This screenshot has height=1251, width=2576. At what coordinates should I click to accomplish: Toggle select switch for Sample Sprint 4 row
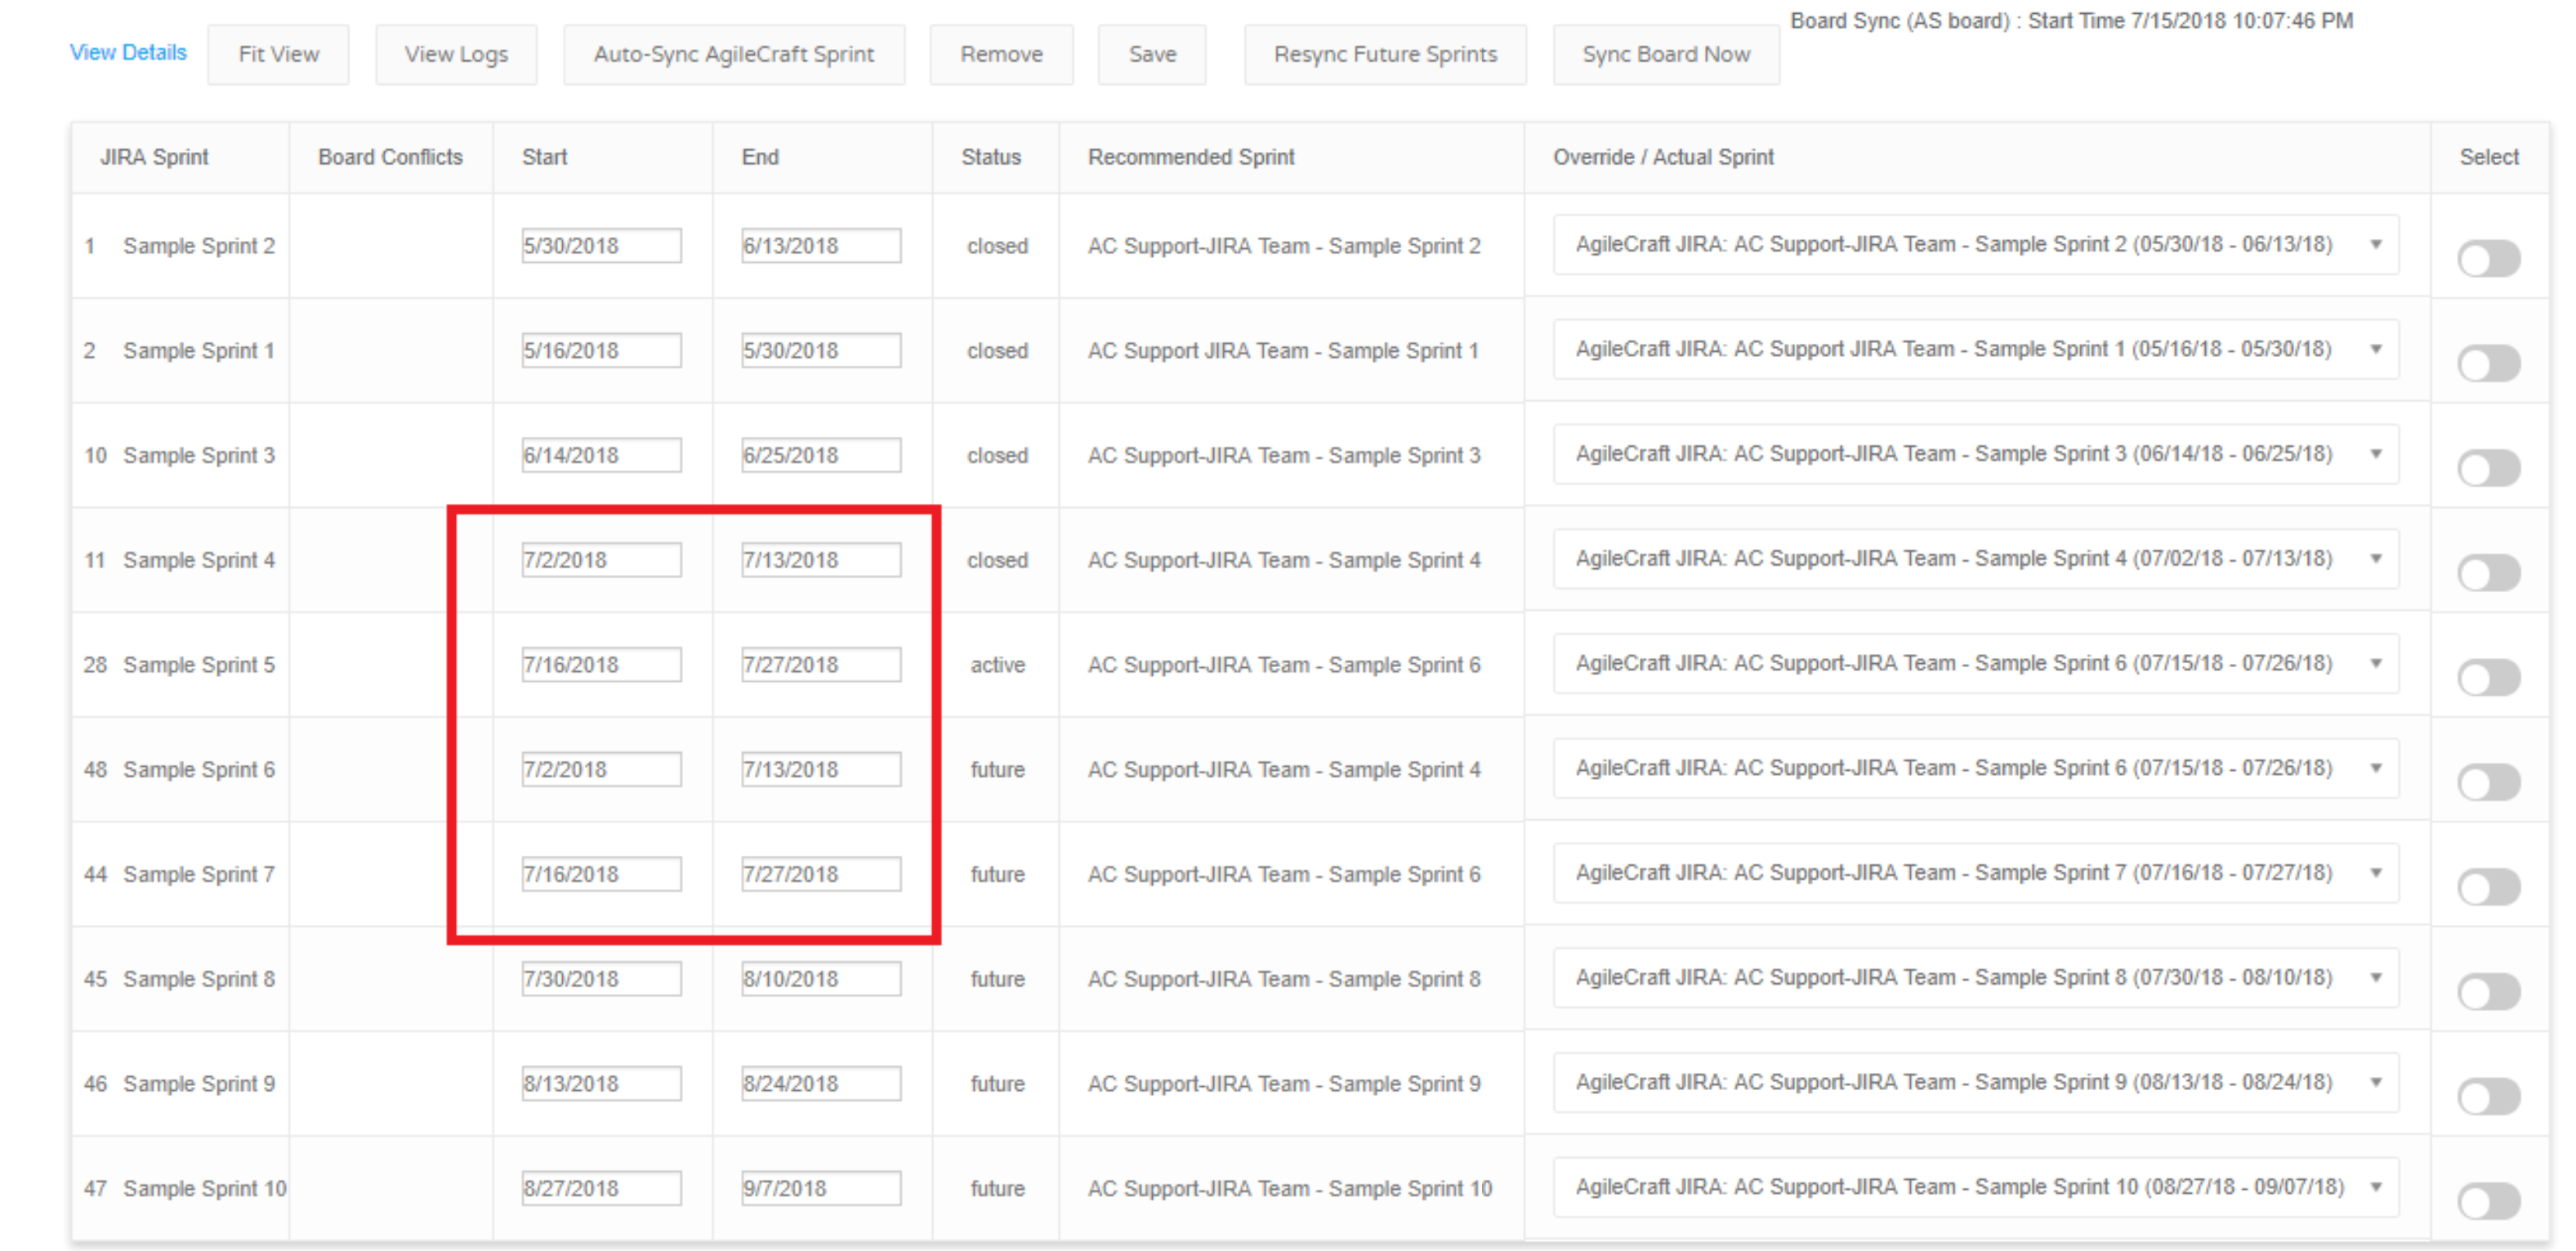point(2489,573)
